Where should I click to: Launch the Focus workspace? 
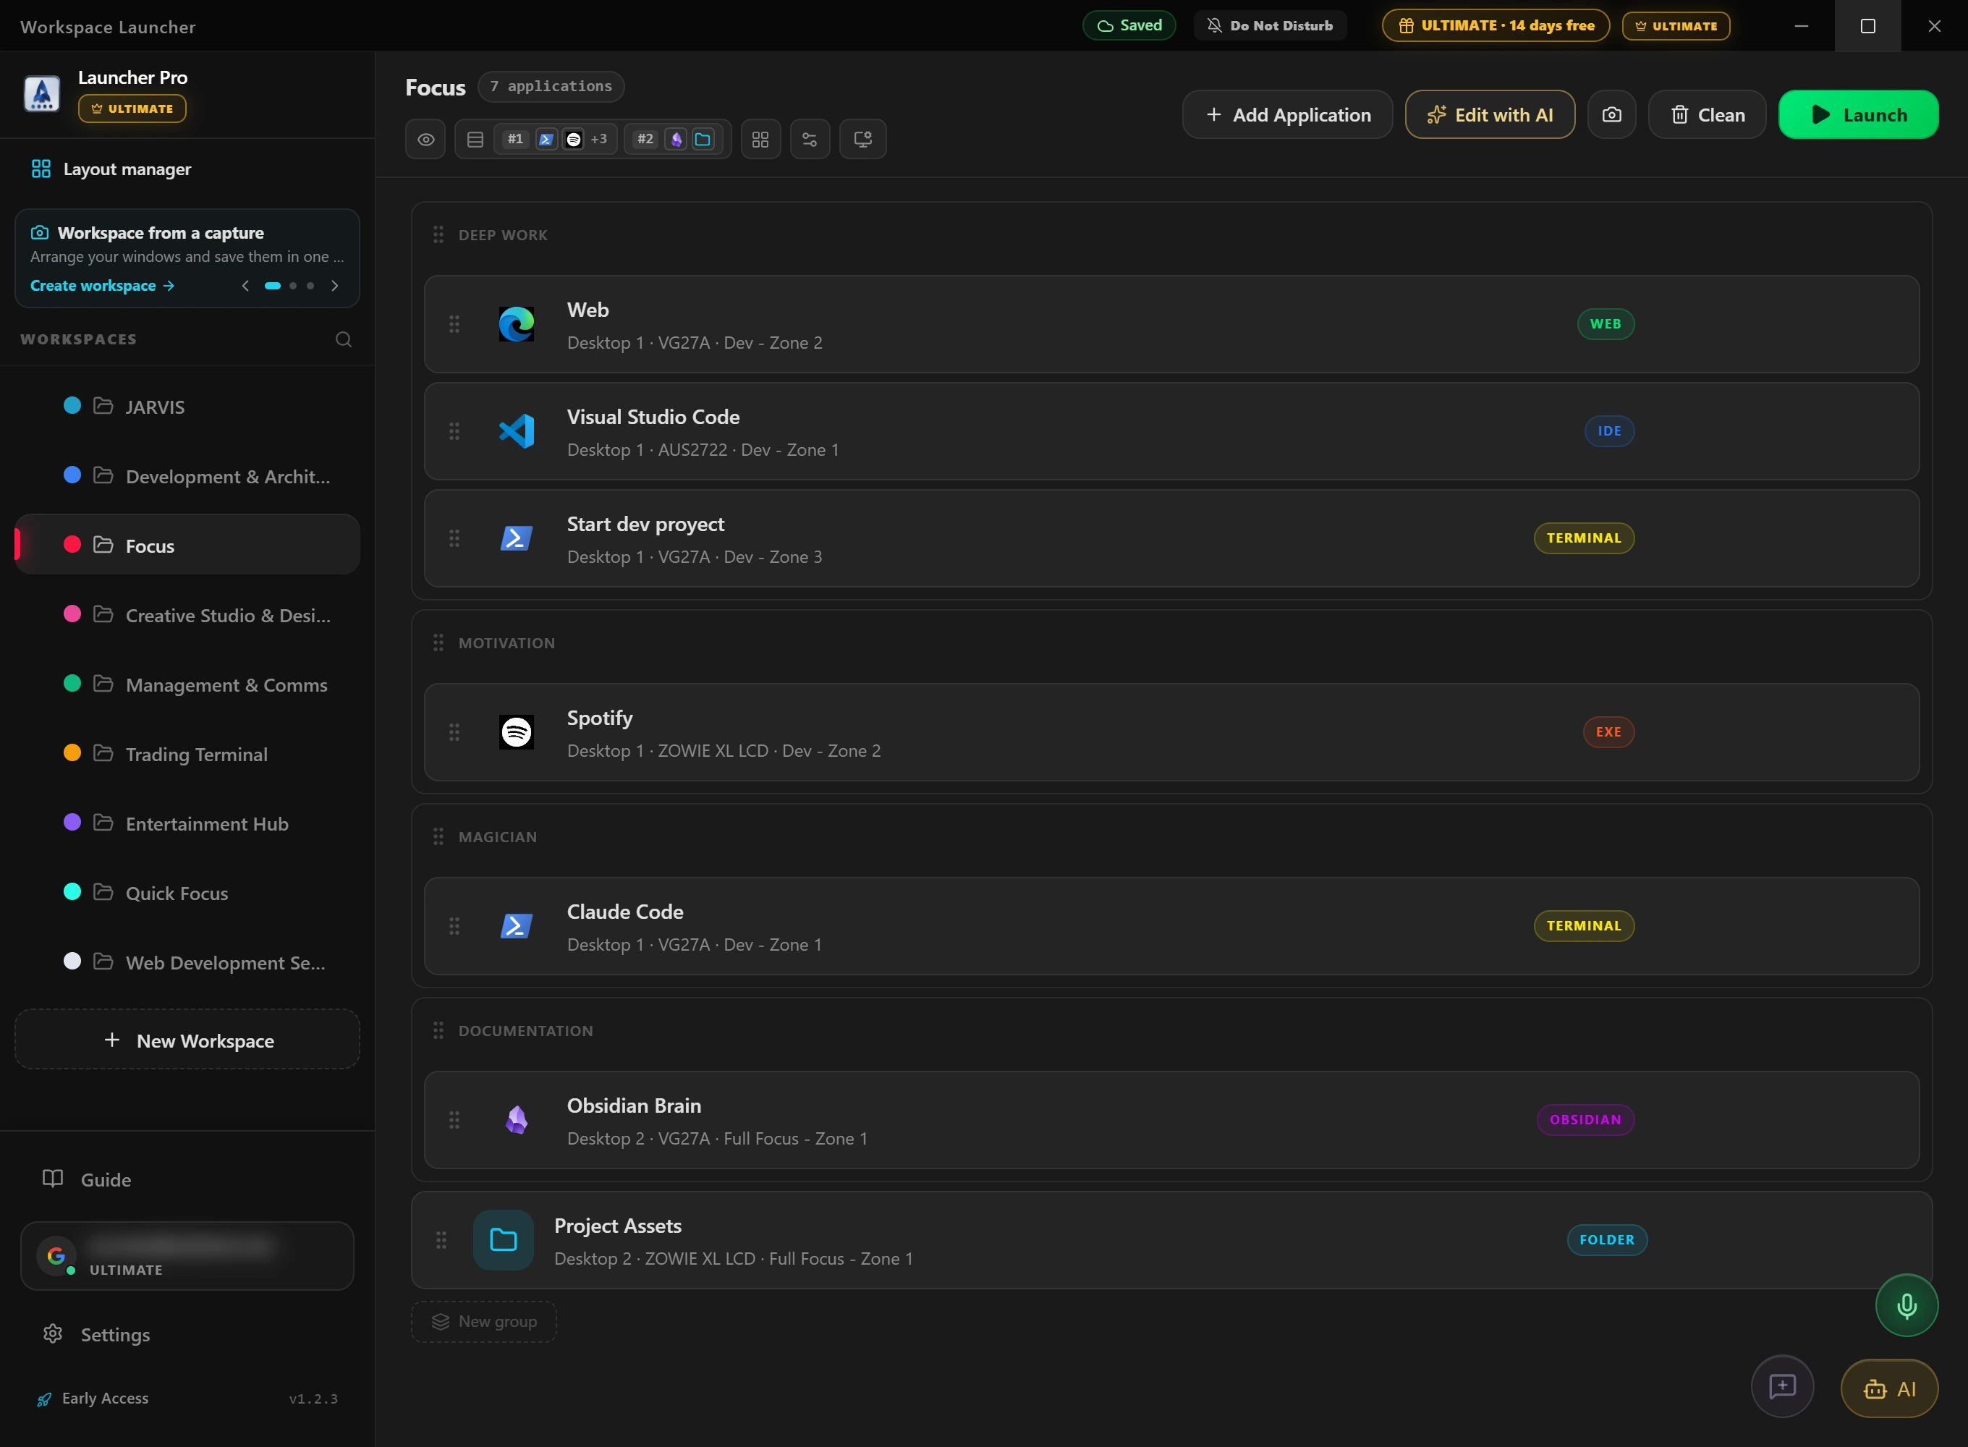point(1857,115)
